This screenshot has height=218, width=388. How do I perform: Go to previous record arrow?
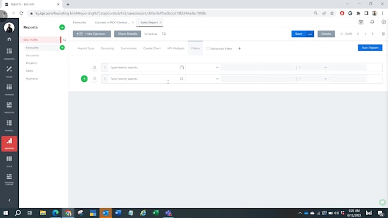[358, 34]
